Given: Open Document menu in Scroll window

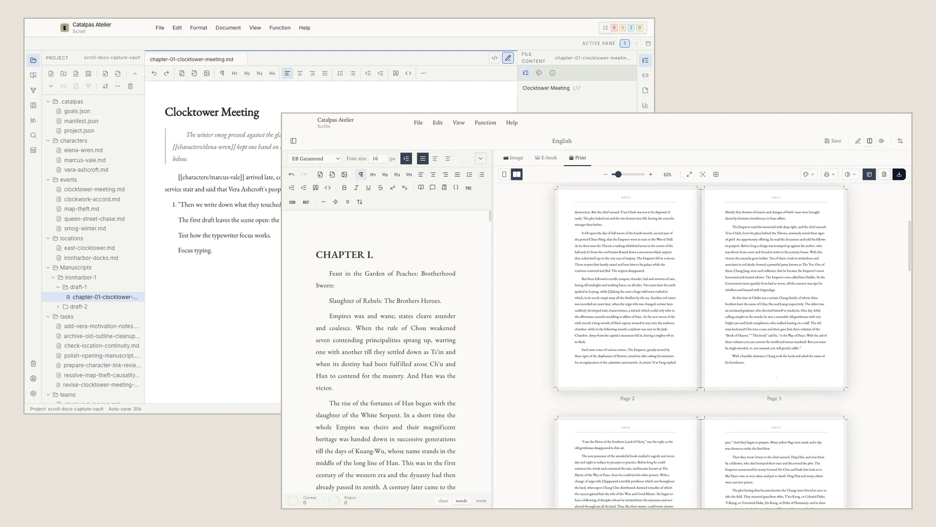Looking at the screenshot, I should 228,28.
